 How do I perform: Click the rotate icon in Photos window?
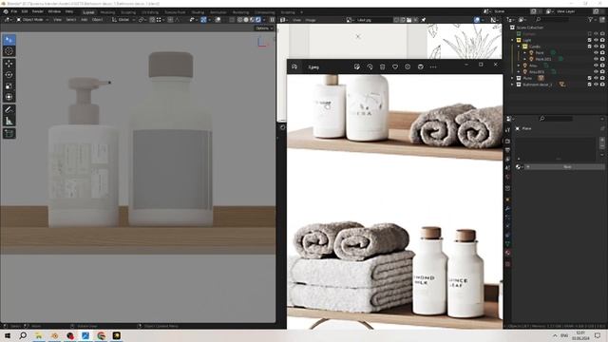click(370, 66)
